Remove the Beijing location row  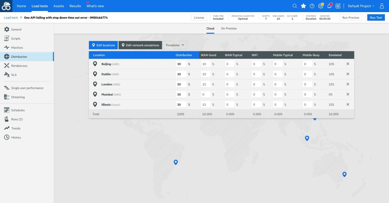coord(348,64)
